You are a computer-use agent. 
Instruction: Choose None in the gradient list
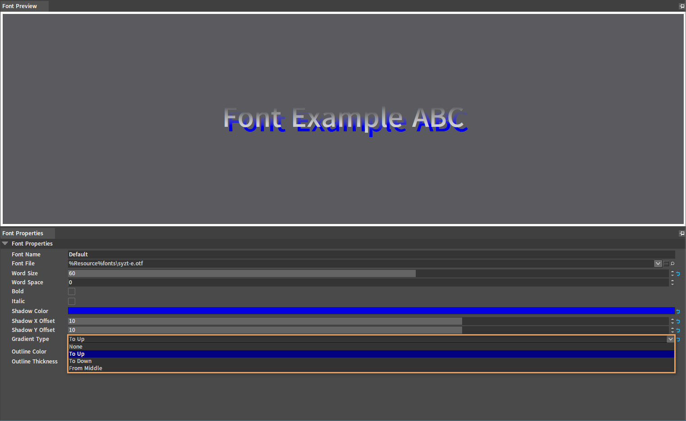[x=371, y=347]
